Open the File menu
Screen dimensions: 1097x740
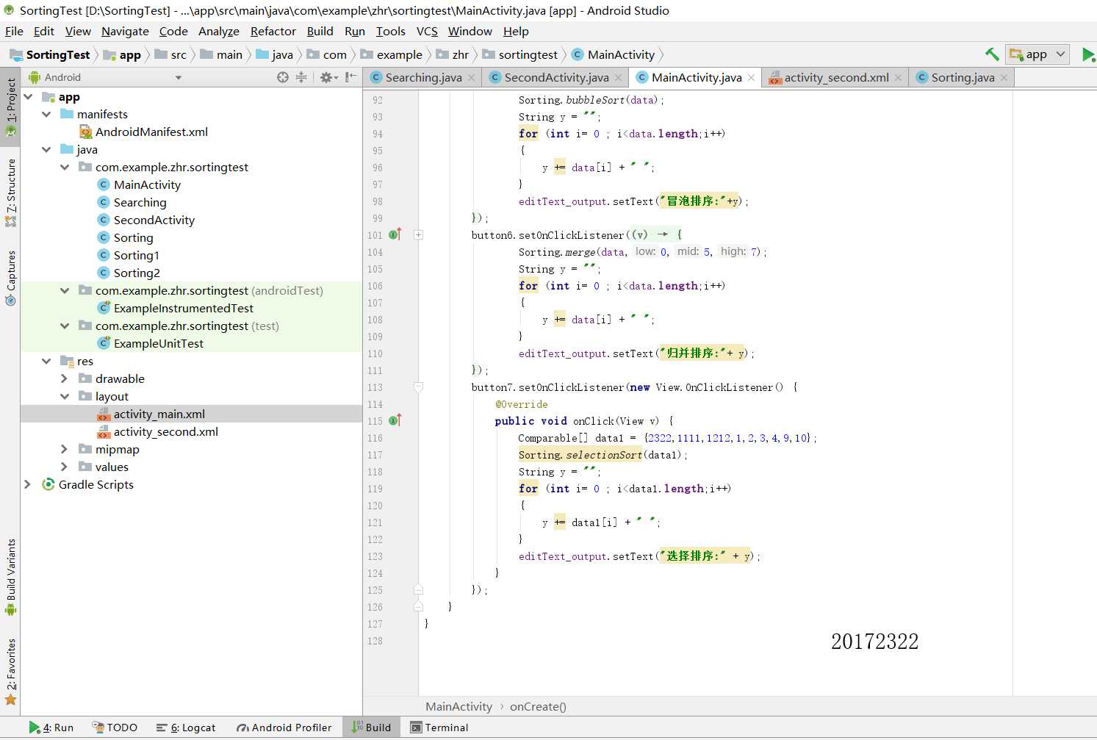[x=14, y=31]
